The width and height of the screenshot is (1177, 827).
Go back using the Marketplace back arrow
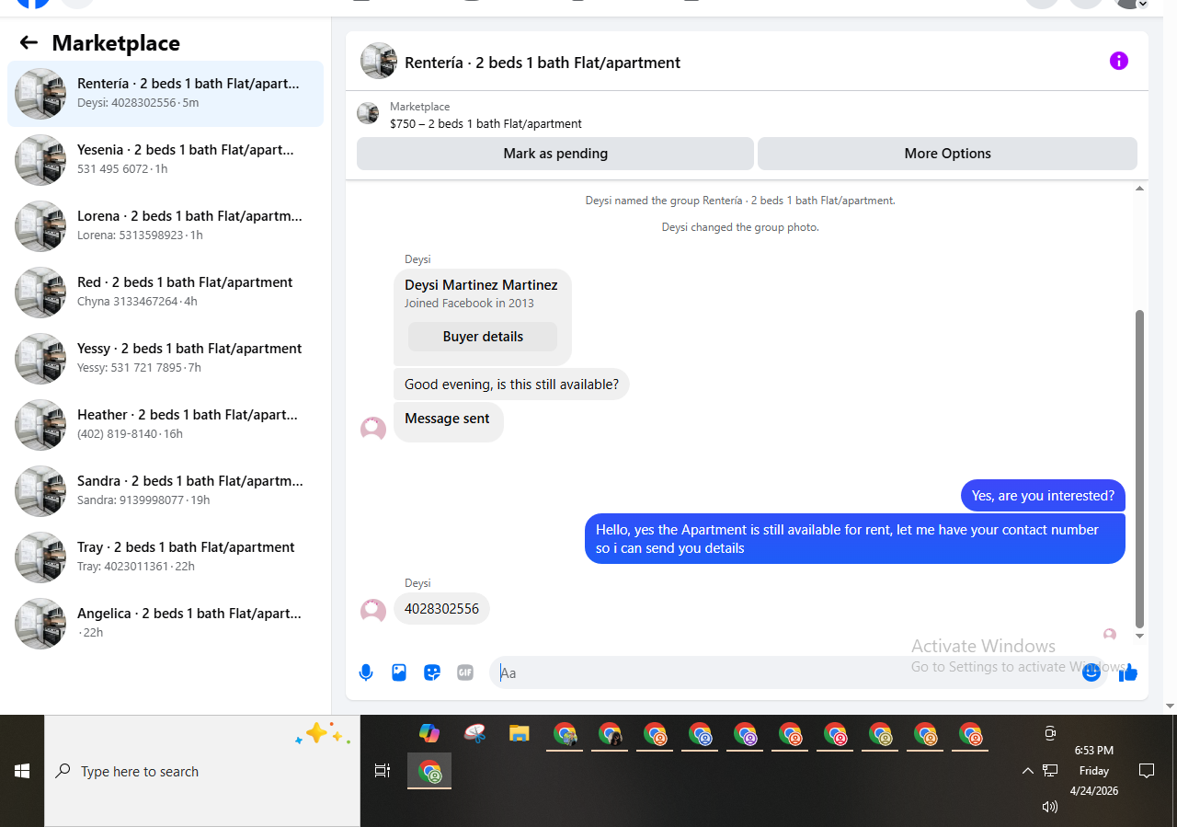[x=29, y=42]
